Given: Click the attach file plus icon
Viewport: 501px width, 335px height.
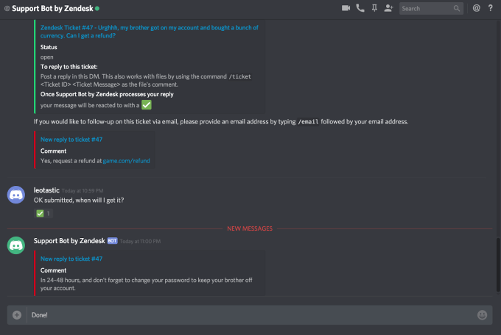Looking at the screenshot, I should pyautogui.click(x=17, y=315).
